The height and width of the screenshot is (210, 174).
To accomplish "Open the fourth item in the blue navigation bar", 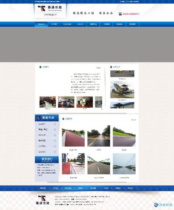I will pyautogui.click(x=80, y=24).
